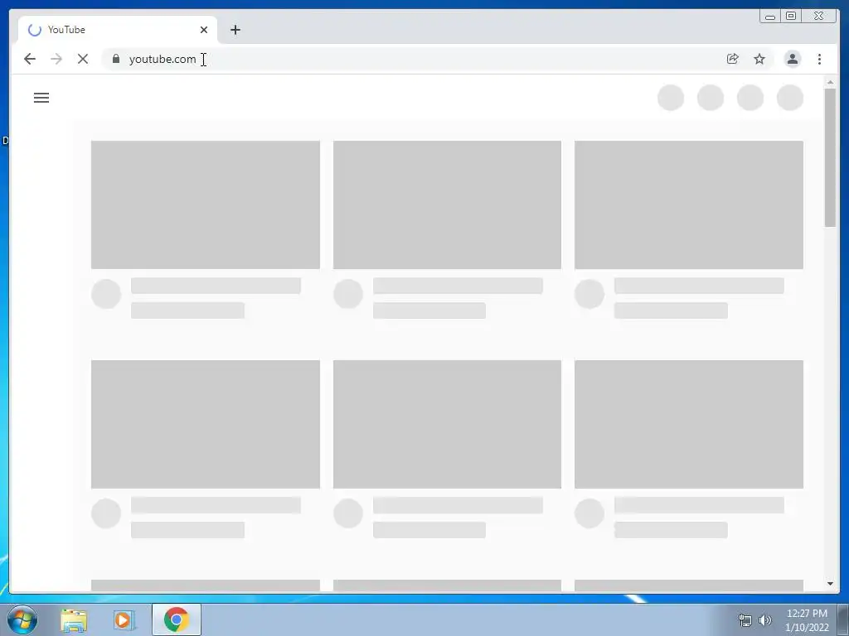Open volume tray icon
The width and height of the screenshot is (849, 636).
point(765,620)
